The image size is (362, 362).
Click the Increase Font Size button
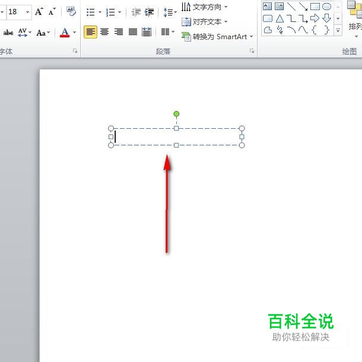pos(39,11)
